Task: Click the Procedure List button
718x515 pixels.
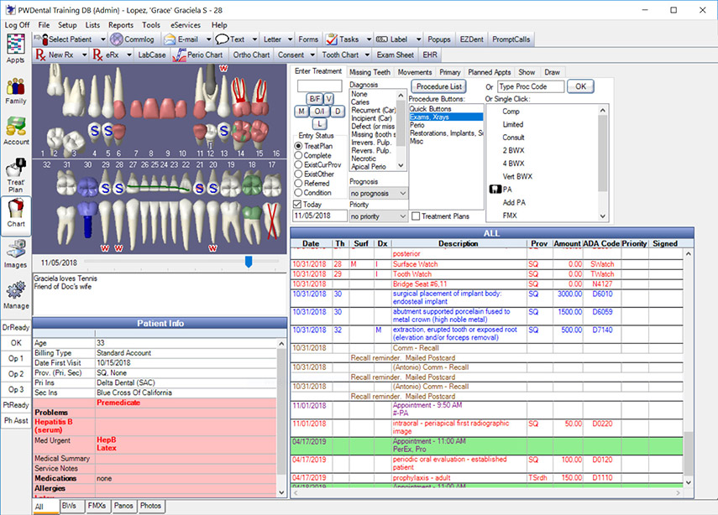Action: tap(438, 86)
